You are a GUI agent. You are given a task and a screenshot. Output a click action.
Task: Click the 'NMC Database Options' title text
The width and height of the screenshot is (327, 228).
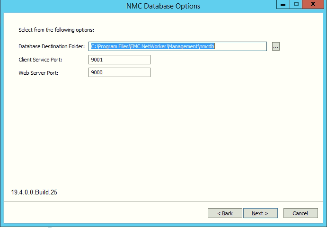[x=163, y=6]
